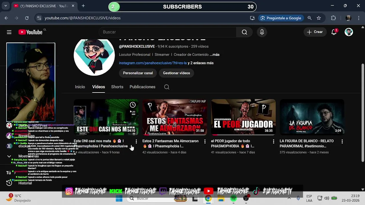Search within channel using magnifier icon
365x205 pixels.
click(x=167, y=87)
